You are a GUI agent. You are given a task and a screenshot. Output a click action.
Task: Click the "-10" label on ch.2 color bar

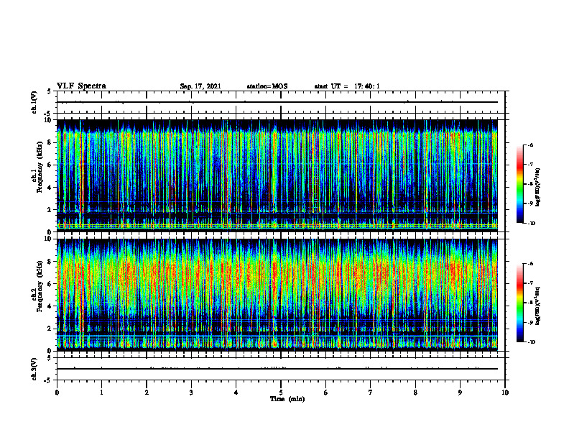(531, 342)
